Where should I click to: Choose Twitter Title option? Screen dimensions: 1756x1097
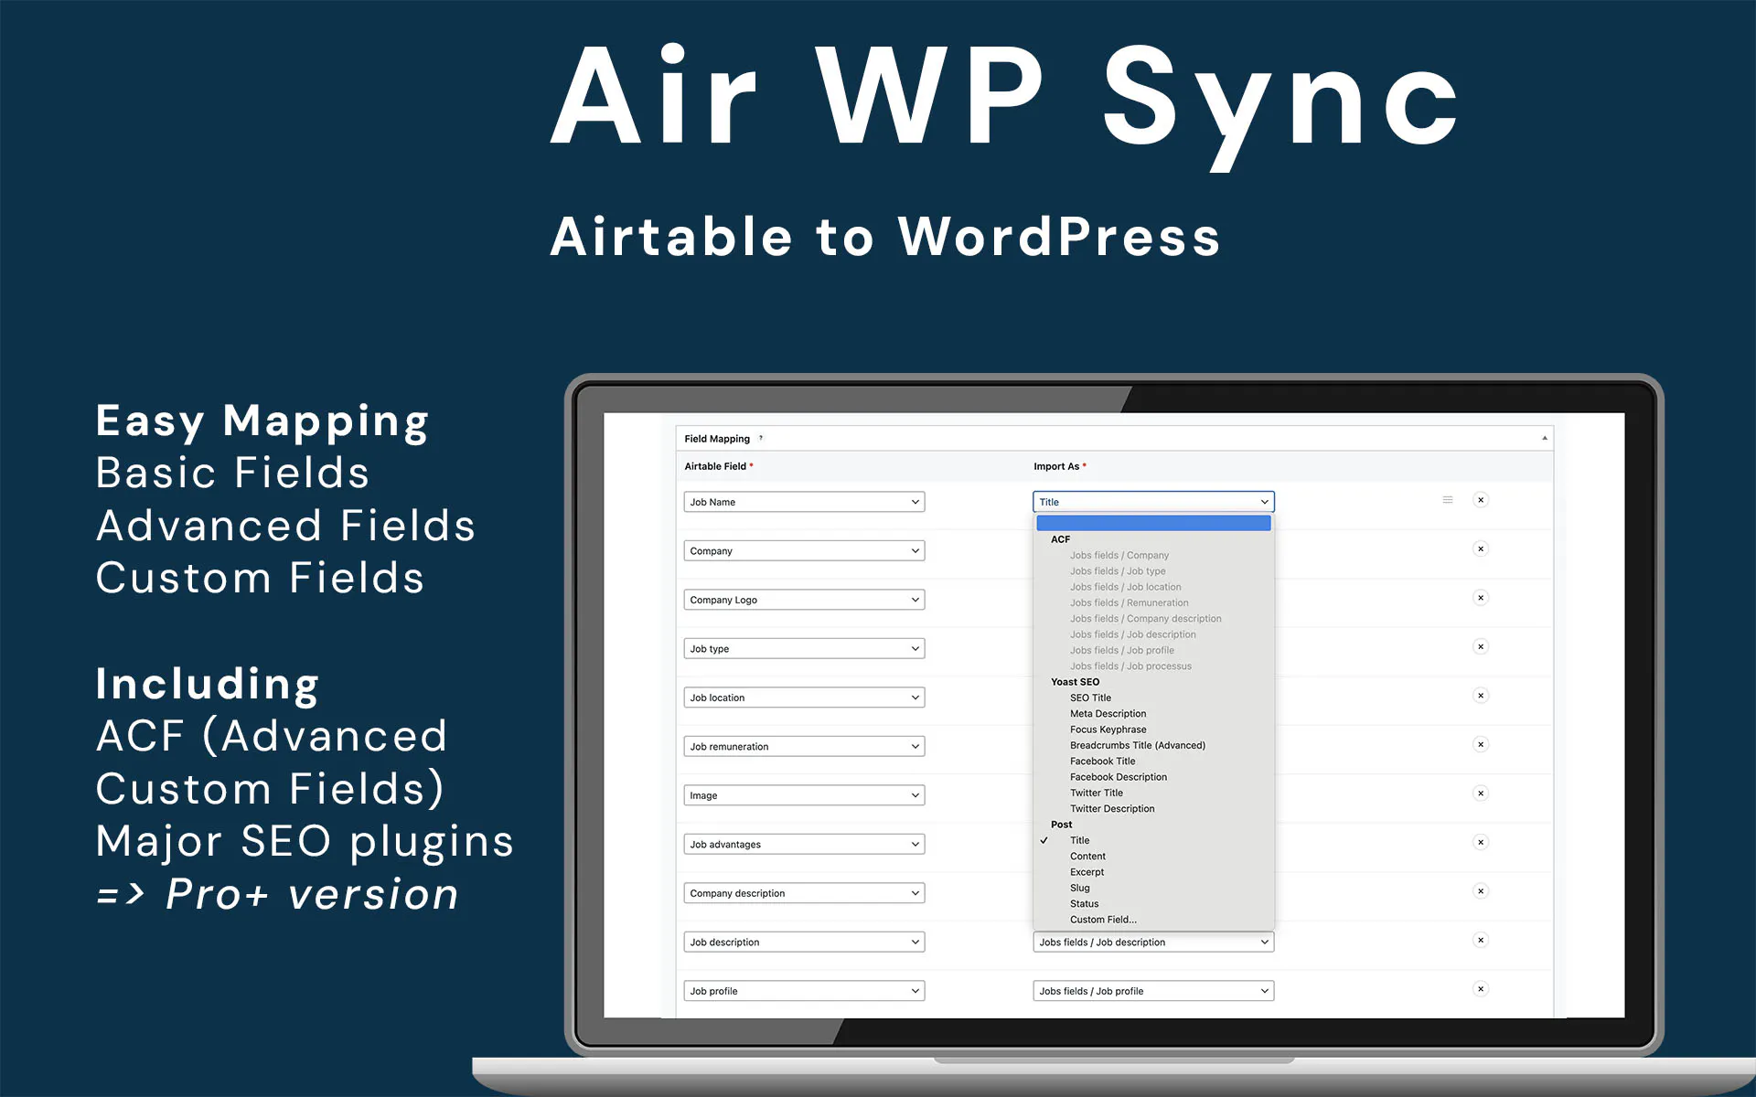tap(1096, 793)
